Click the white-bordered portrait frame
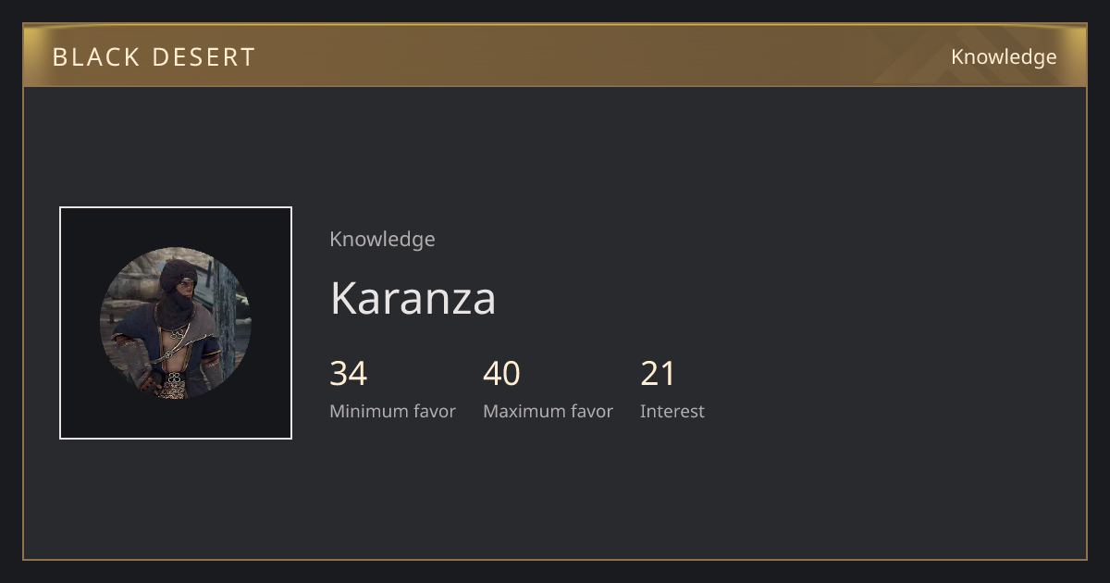This screenshot has height=583, width=1110. tap(176, 323)
